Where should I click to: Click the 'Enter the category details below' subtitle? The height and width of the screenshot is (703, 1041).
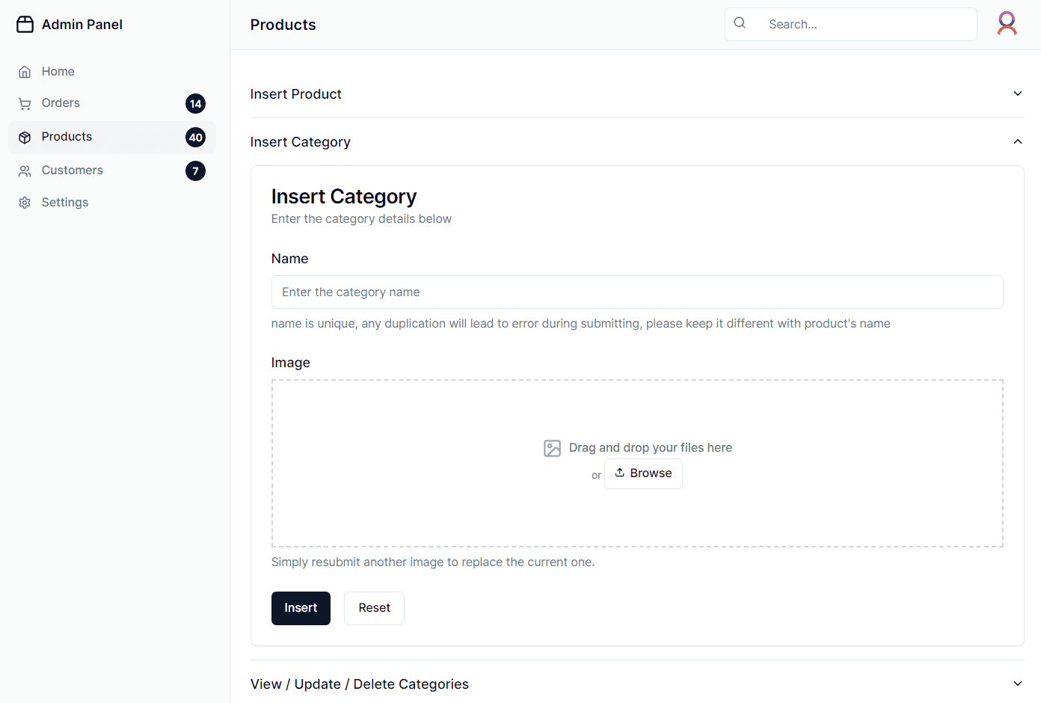pyautogui.click(x=361, y=219)
